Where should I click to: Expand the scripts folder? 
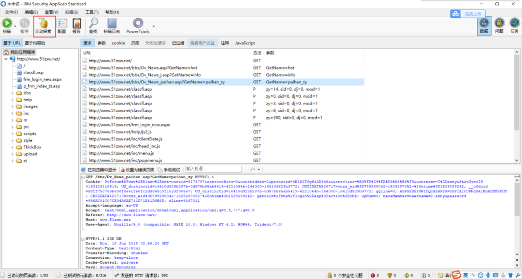coord(13,133)
